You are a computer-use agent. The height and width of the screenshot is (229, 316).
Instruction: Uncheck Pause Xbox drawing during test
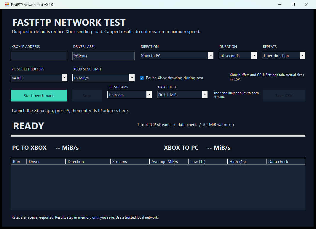[142, 78]
